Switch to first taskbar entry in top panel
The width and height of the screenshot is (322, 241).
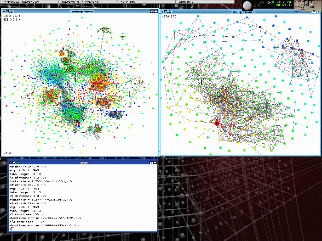coord(14,2)
